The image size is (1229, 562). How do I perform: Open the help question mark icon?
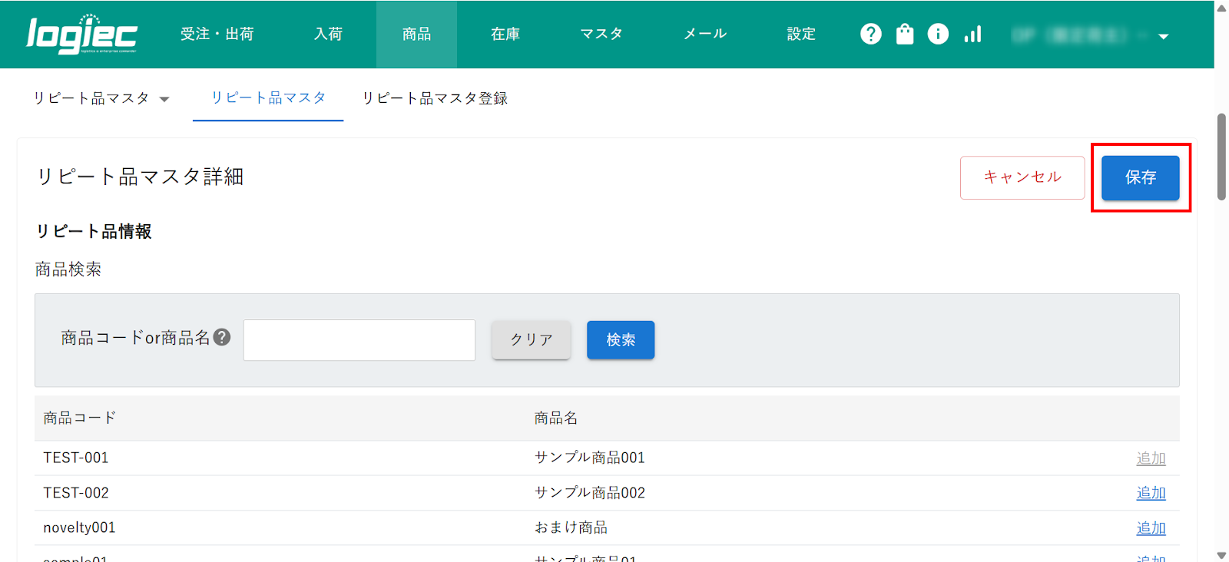tap(870, 35)
